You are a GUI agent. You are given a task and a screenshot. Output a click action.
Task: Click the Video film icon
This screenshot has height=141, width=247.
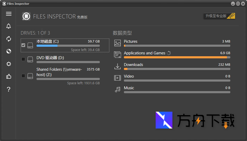[x=118, y=78]
